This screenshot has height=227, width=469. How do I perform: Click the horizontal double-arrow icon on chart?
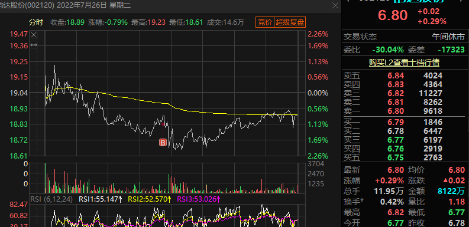(34, 45)
